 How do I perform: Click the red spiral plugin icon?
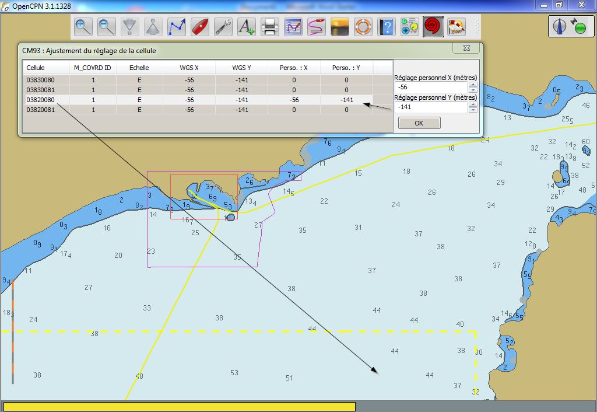click(x=433, y=27)
